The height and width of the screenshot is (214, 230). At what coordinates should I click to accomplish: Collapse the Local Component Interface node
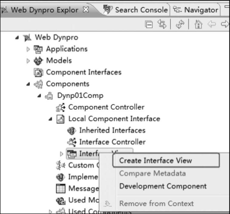pos(50,119)
